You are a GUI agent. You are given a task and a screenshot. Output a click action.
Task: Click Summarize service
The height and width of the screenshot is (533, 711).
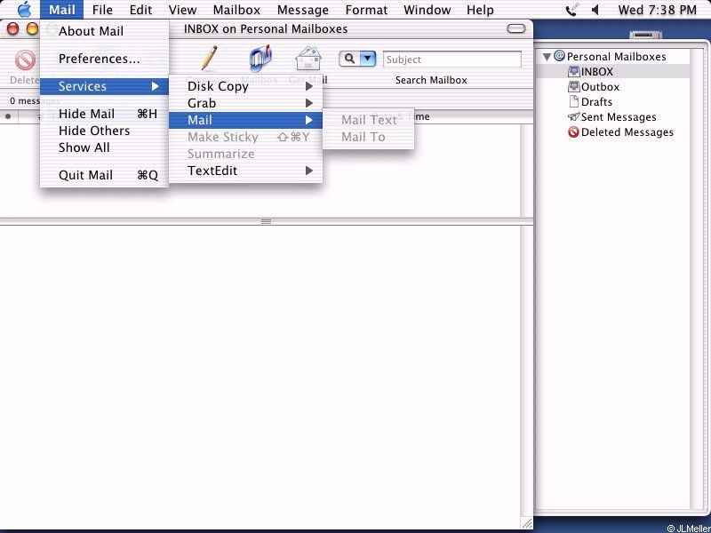point(245,154)
